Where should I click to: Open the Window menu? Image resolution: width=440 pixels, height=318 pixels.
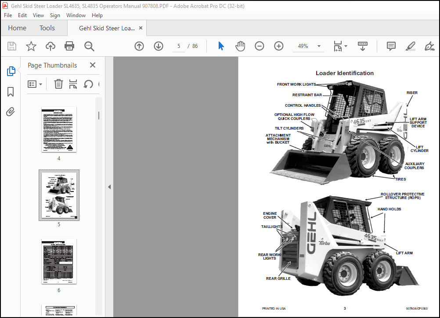(x=76, y=15)
